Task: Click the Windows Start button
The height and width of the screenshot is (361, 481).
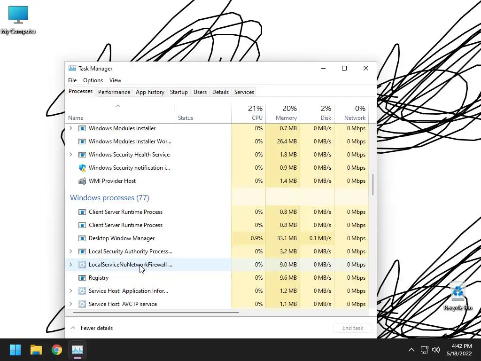Action: (15, 350)
